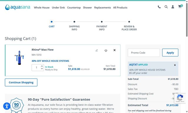
Task: Open the Shower menu
Action: (x=87, y=8)
